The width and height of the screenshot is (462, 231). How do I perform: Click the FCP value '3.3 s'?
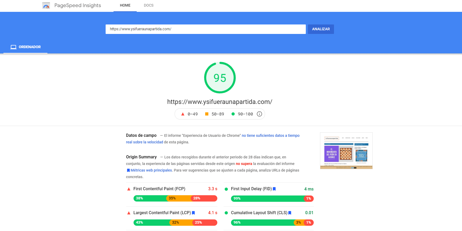point(213,189)
